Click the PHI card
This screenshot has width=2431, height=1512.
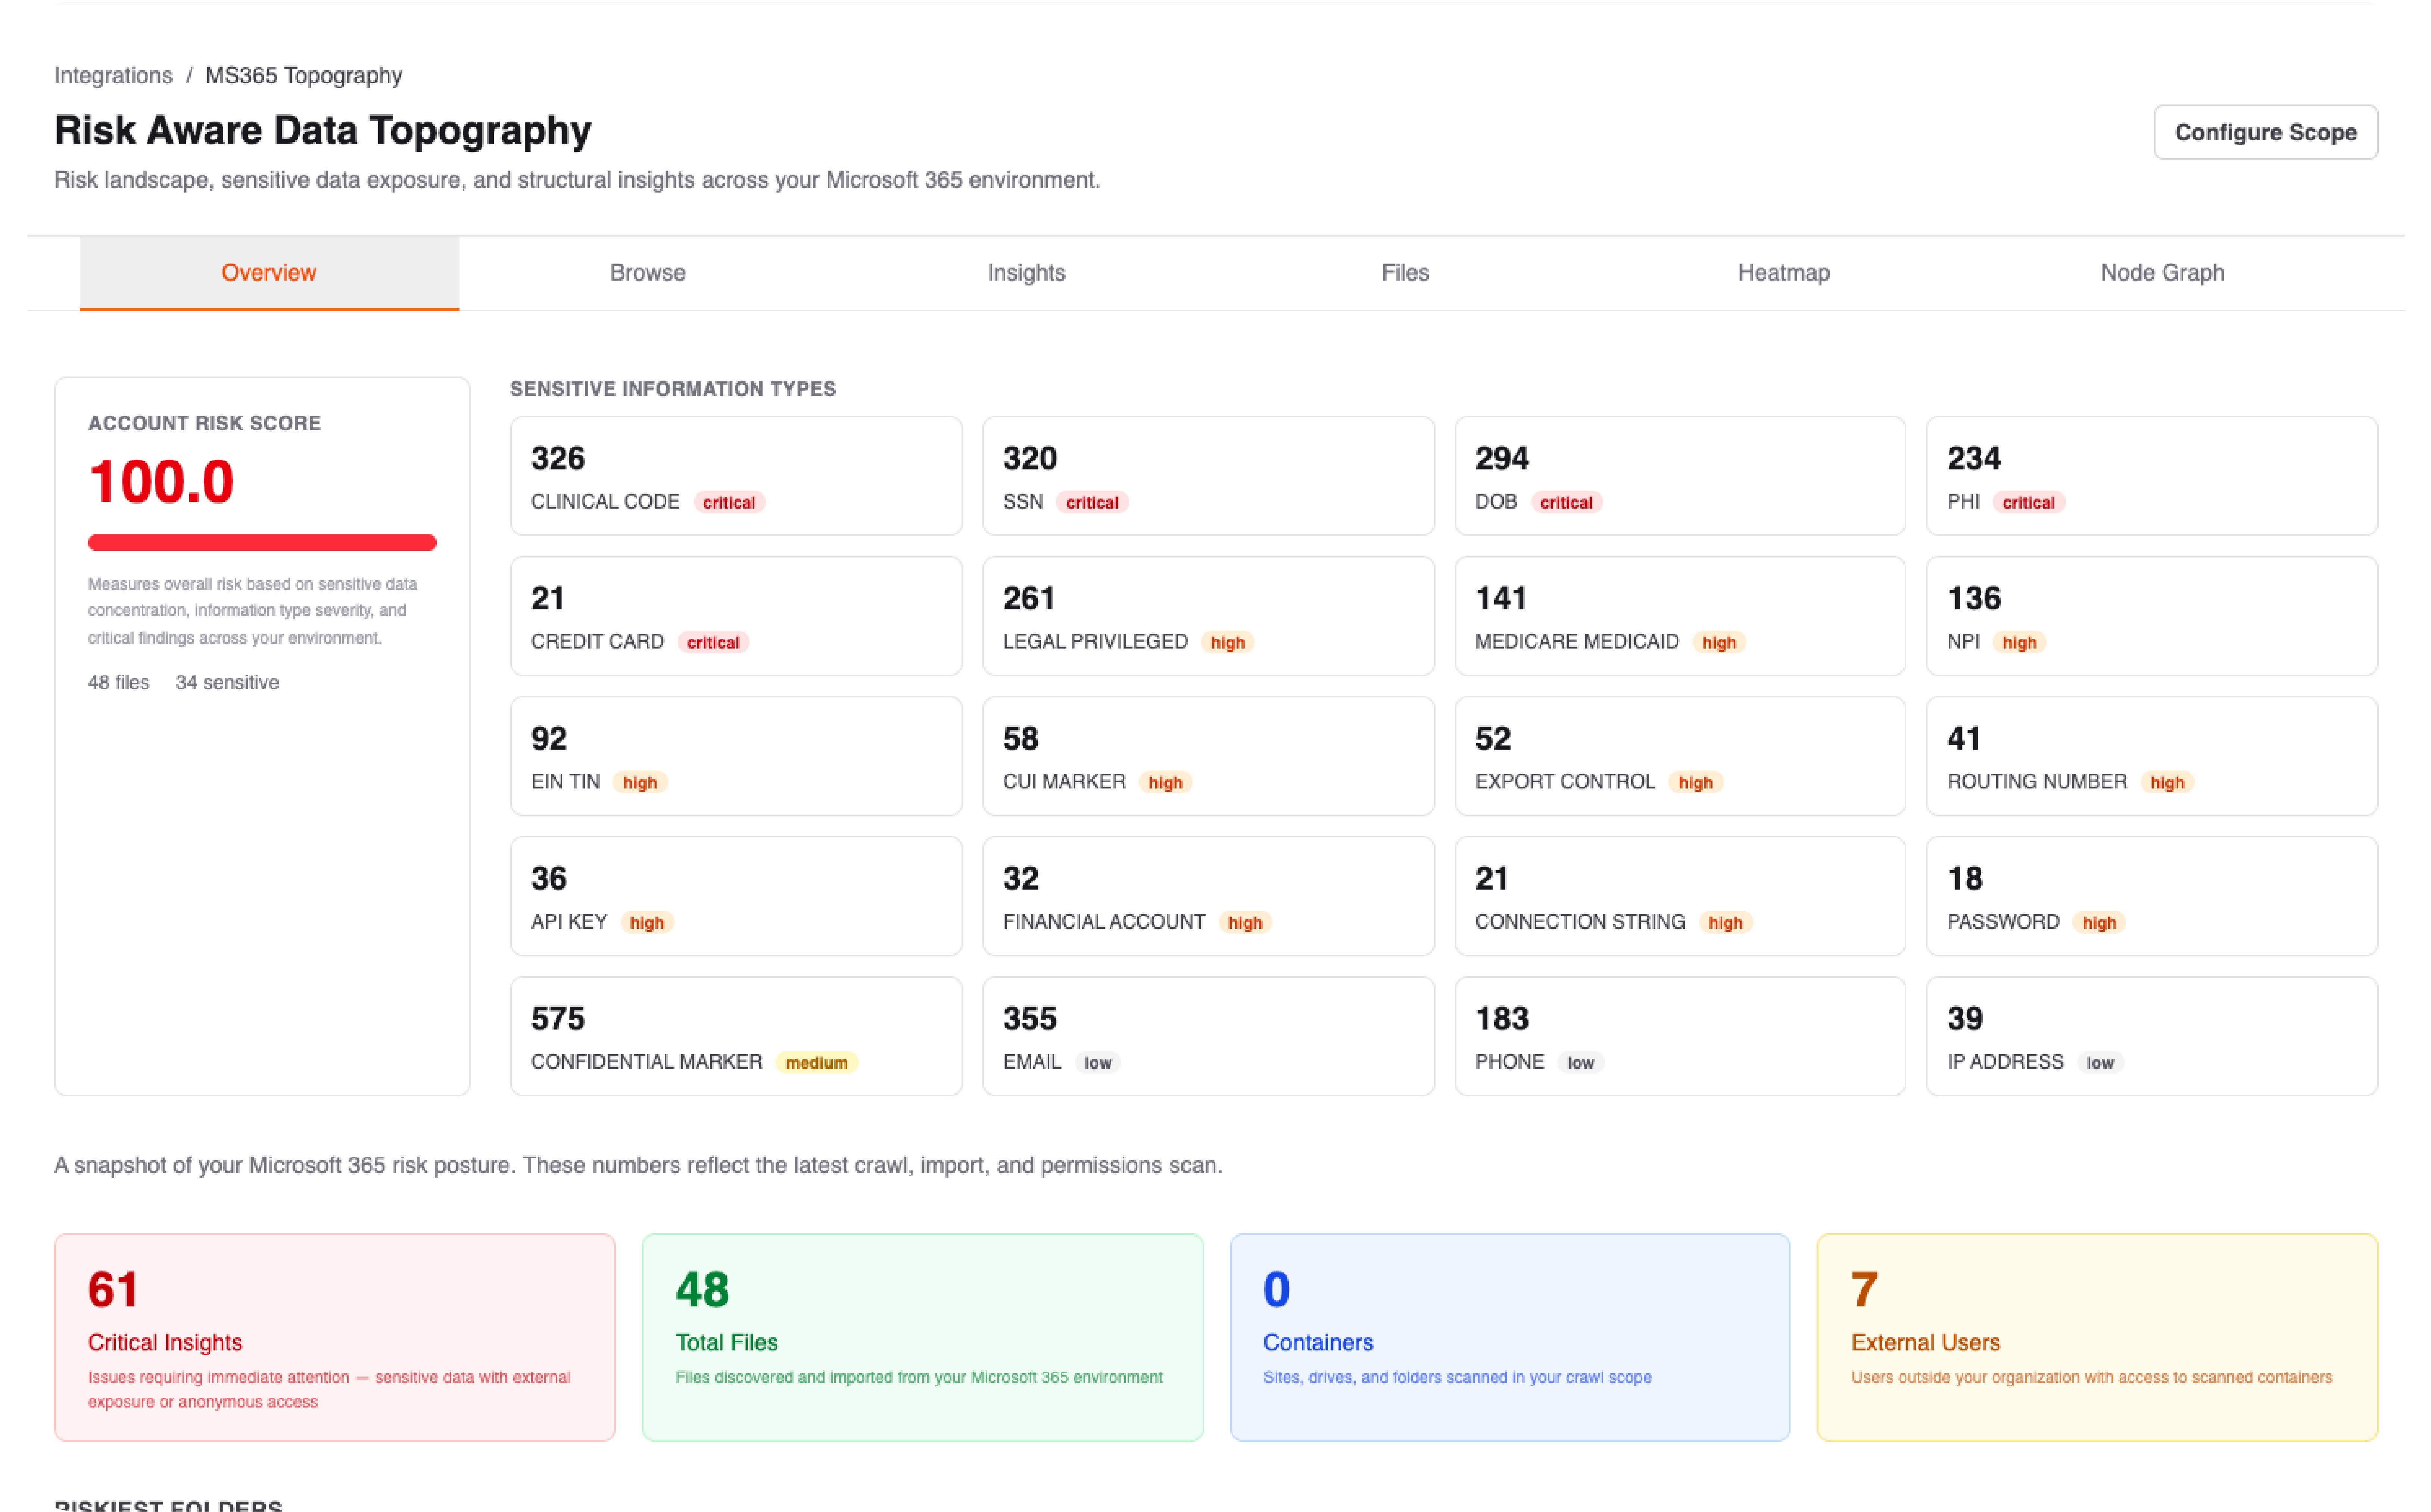click(2152, 476)
